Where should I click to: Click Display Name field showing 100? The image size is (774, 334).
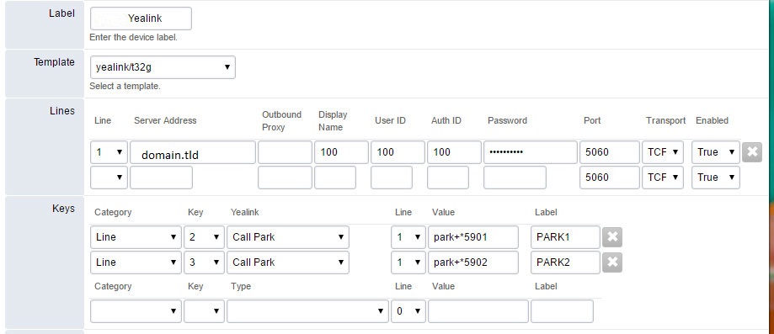(341, 152)
